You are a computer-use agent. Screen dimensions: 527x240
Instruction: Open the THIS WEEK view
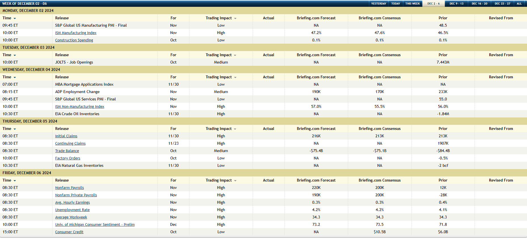click(x=412, y=4)
